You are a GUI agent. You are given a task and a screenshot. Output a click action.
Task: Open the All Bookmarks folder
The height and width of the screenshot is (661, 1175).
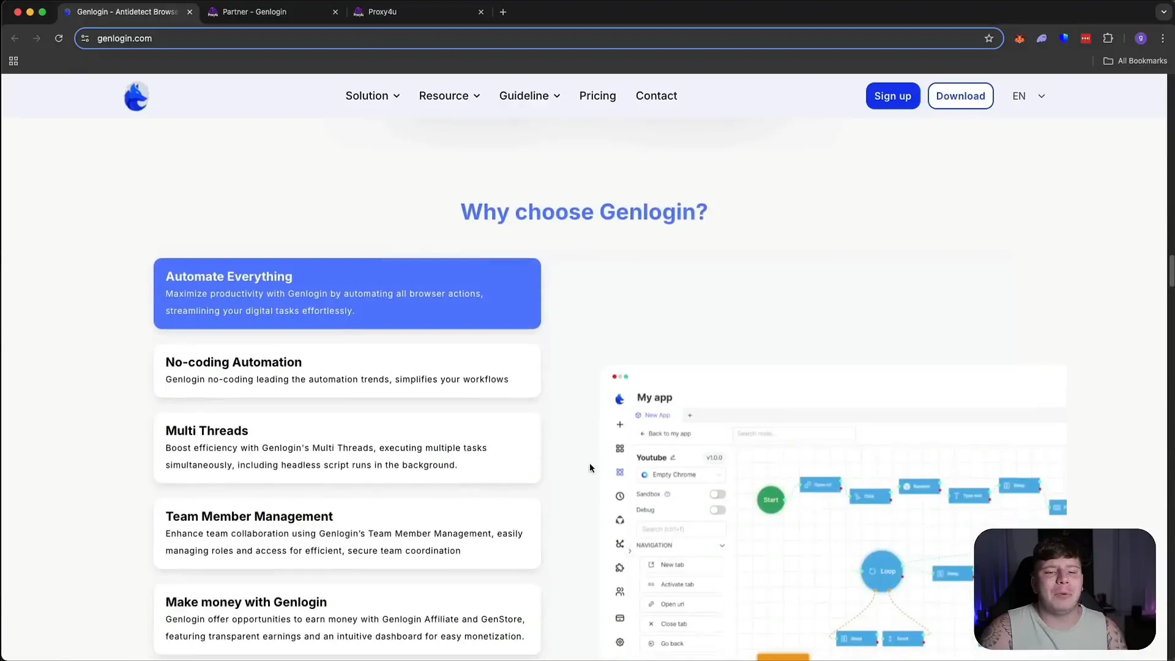(1135, 61)
